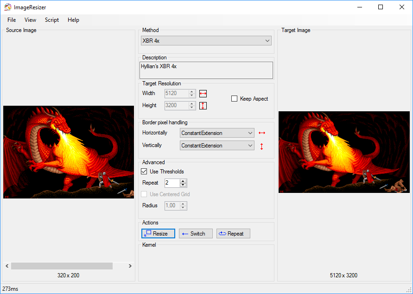Click the Width value field showing 5120

[177, 93]
